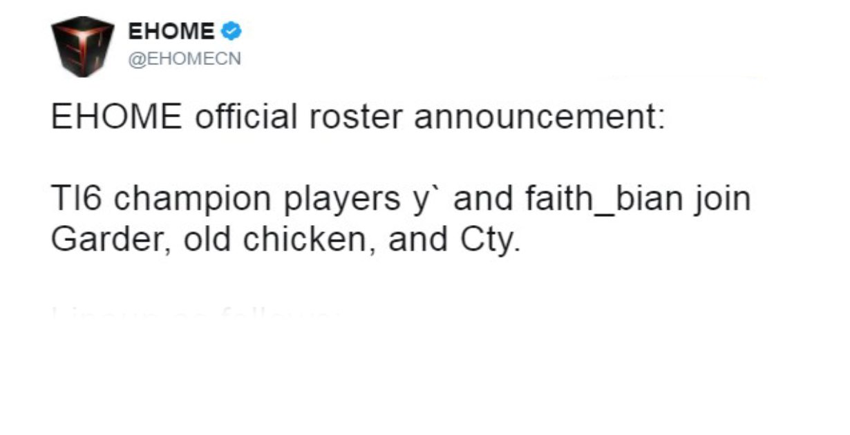The image size is (850, 435).
Task: Click the "EHOME official roster announcement:" line
Action: click(358, 117)
